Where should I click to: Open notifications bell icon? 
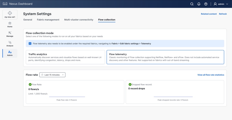pyautogui.click(x=199, y=4)
